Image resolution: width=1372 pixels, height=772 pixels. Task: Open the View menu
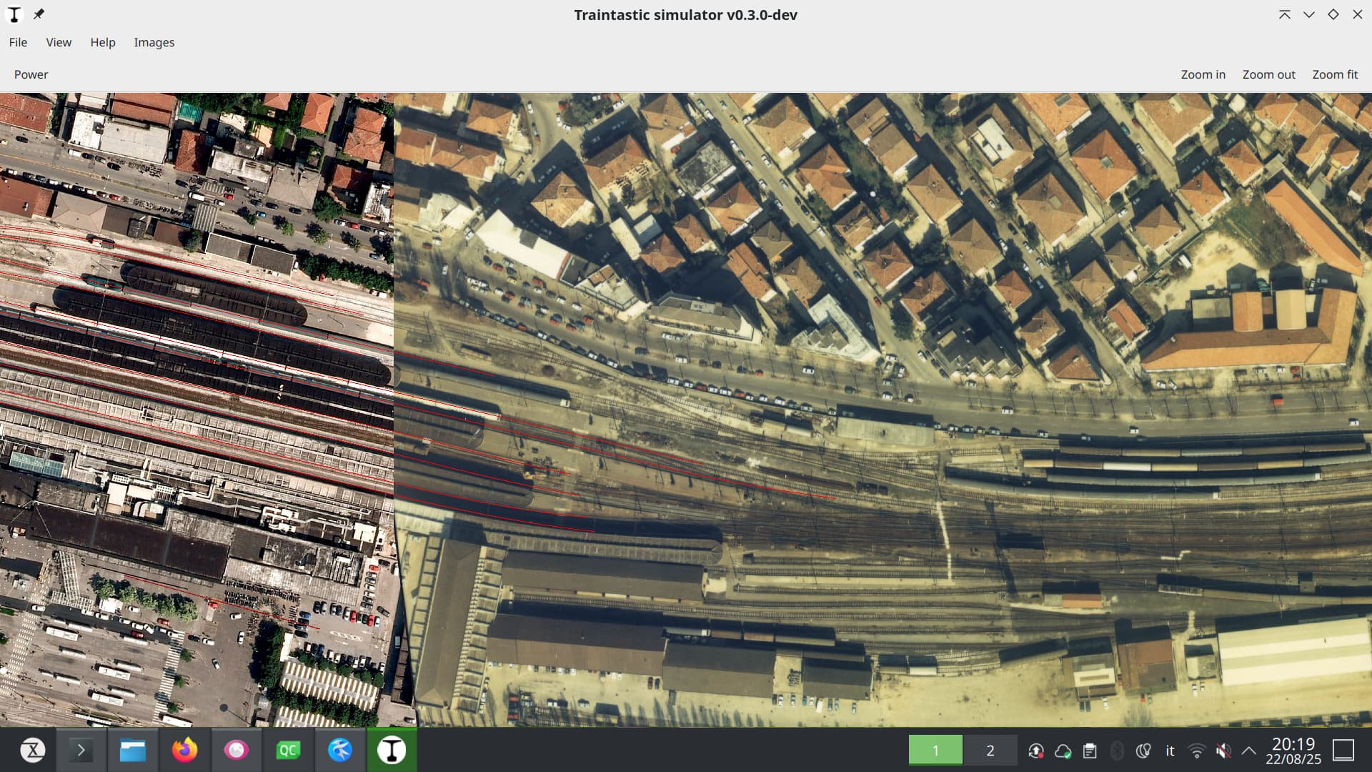pyautogui.click(x=59, y=42)
